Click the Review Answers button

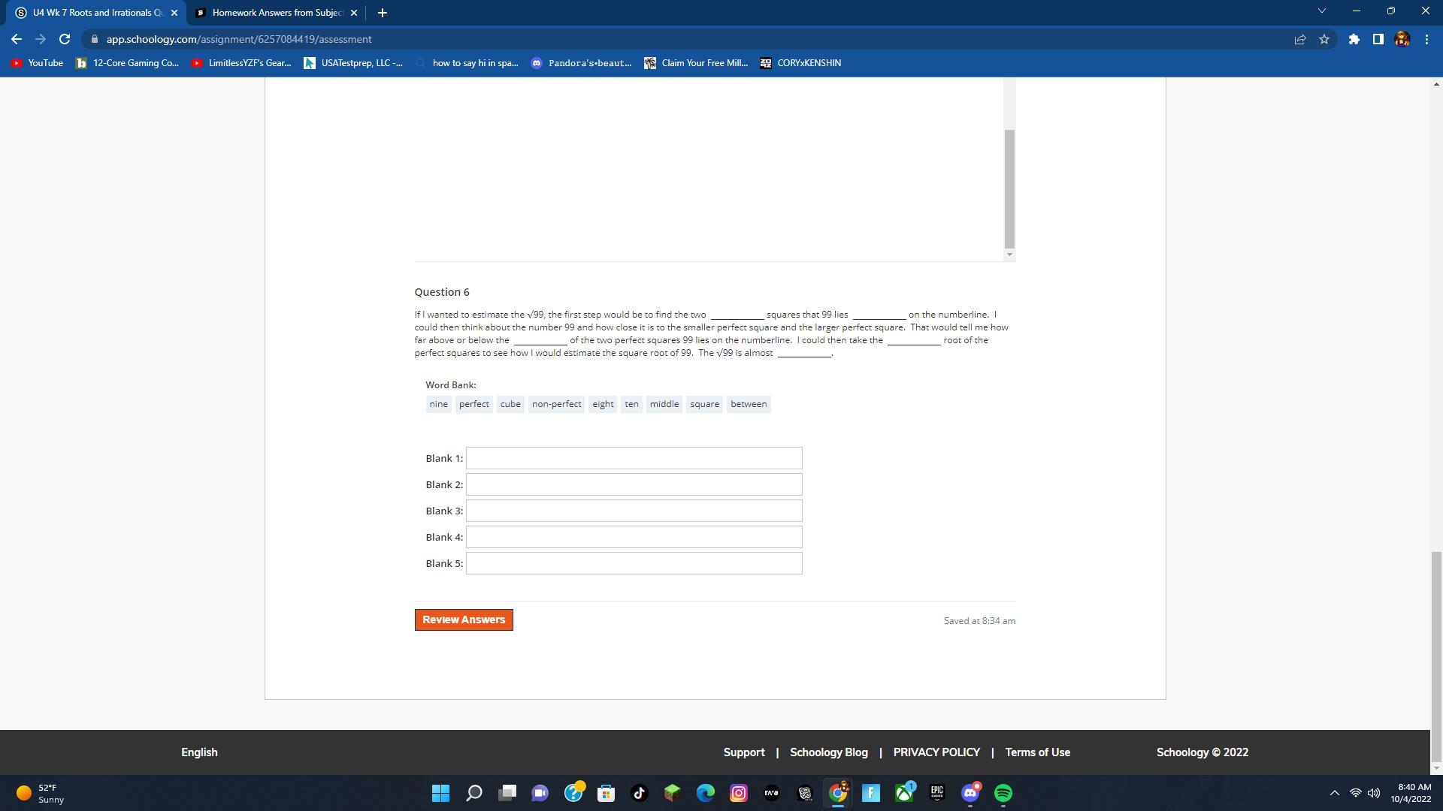click(464, 620)
